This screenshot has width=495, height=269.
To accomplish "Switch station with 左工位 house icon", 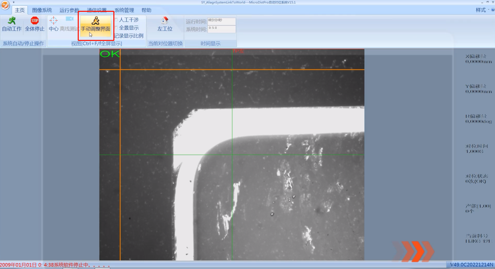I will tap(165, 21).
